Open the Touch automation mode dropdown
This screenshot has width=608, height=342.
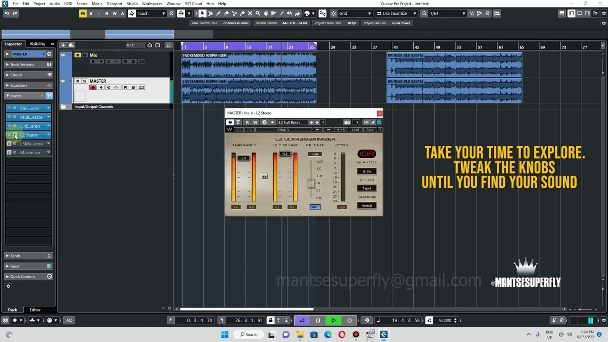coord(163,13)
